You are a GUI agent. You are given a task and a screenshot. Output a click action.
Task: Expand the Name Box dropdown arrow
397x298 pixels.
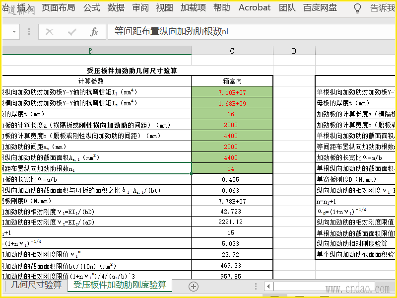pos(14,32)
